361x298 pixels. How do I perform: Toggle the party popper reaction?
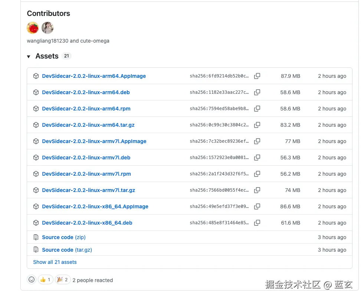click(x=63, y=279)
